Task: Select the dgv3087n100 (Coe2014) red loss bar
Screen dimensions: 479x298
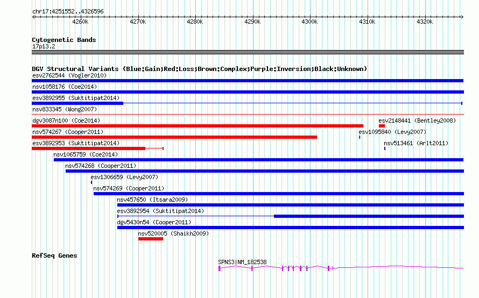Action: (198, 126)
